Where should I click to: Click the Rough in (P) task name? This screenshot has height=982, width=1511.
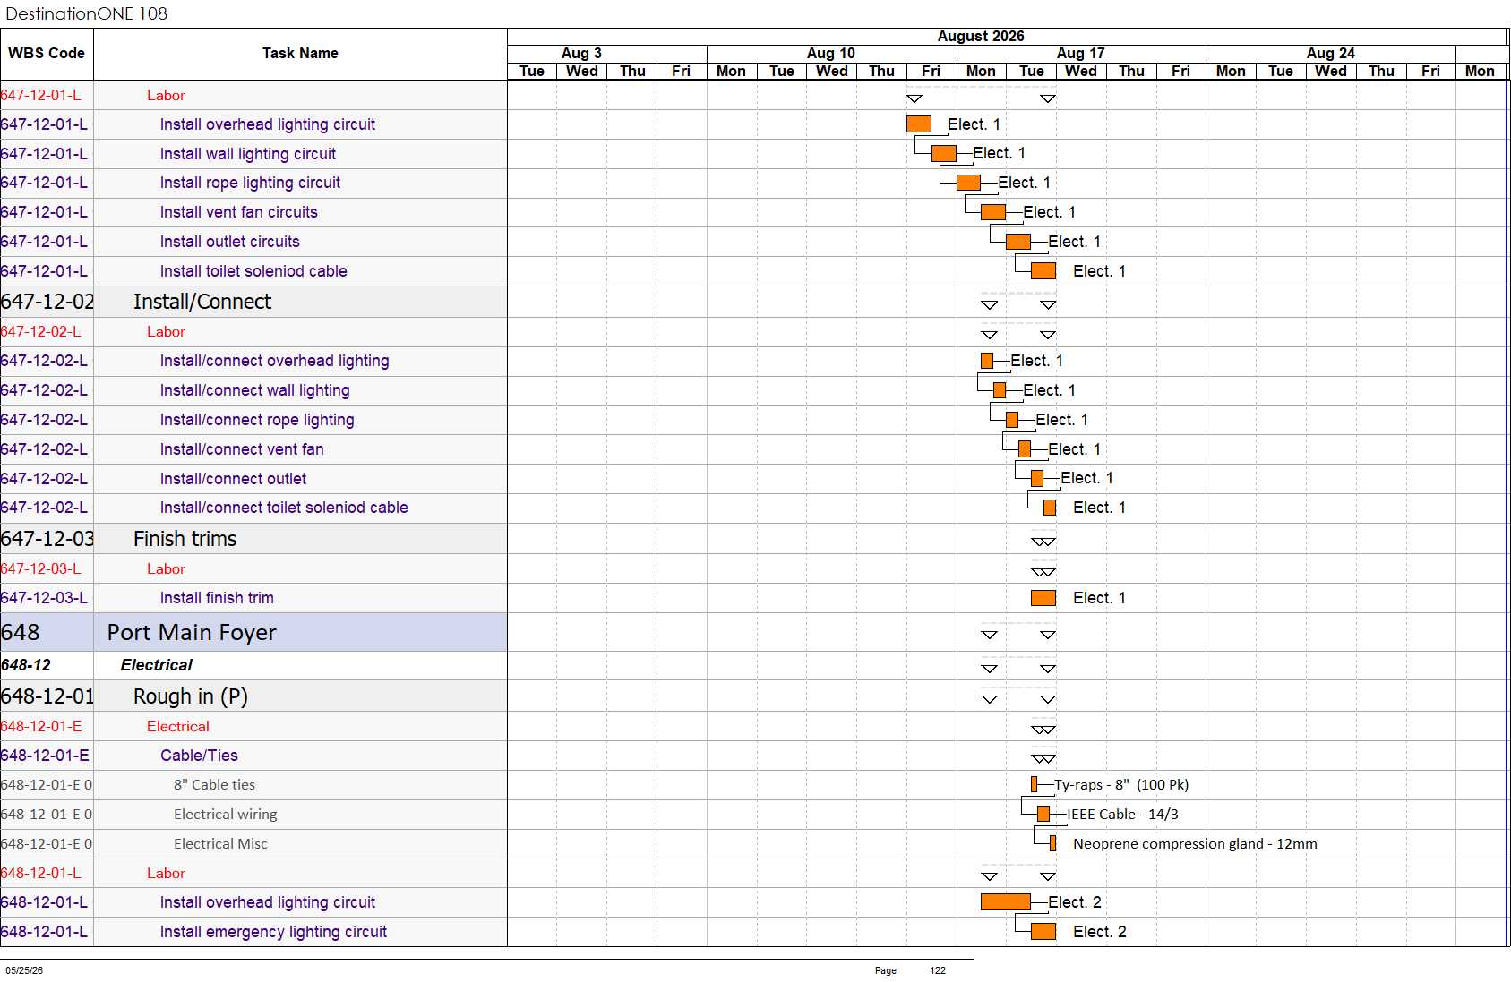(190, 696)
